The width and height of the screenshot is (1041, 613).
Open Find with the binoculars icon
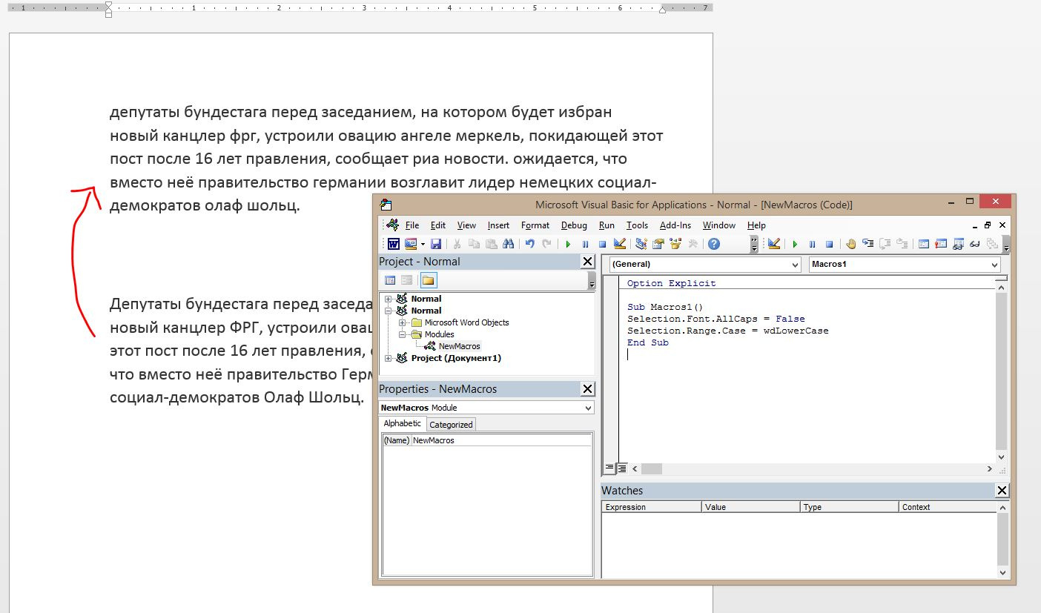[509, 244]
